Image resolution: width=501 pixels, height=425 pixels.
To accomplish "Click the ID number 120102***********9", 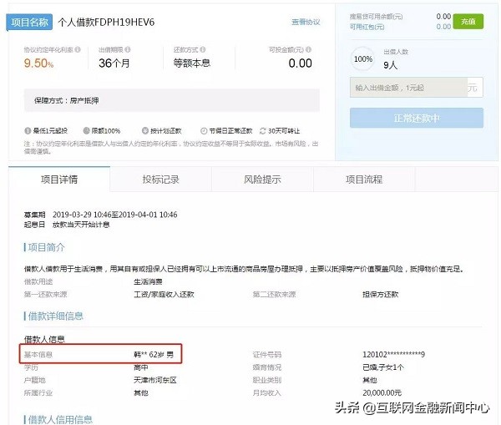I will (393, 354).
